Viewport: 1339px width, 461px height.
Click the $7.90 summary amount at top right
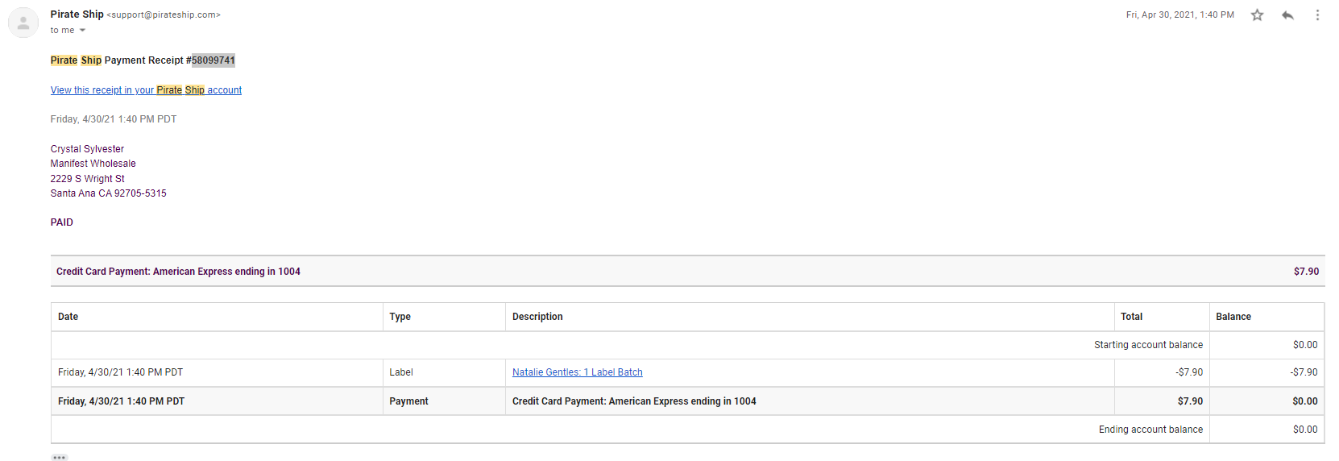[1306, 272]
